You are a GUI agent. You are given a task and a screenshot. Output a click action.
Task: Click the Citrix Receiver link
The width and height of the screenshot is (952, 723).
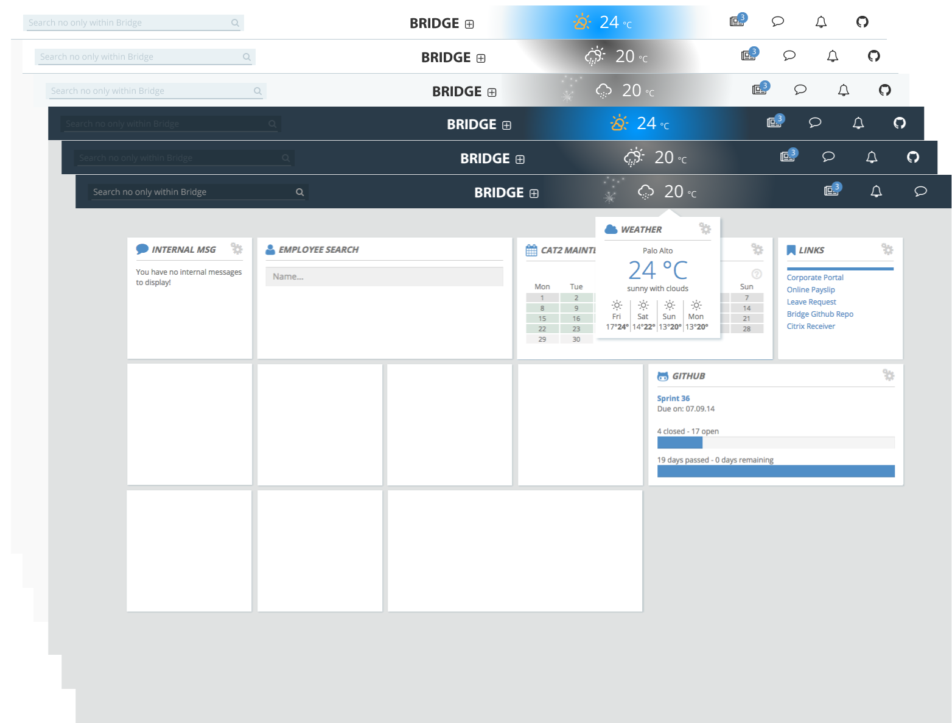(810, 326)
